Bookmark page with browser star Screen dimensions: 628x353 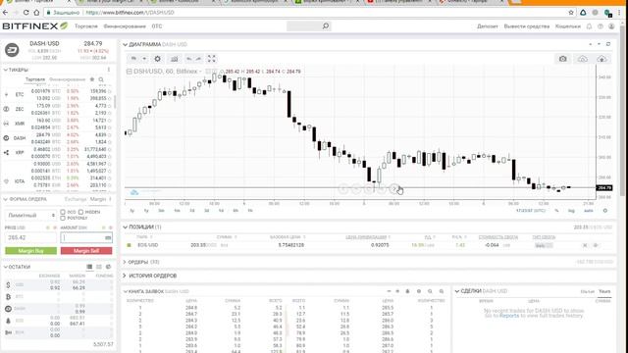(571, 13)
